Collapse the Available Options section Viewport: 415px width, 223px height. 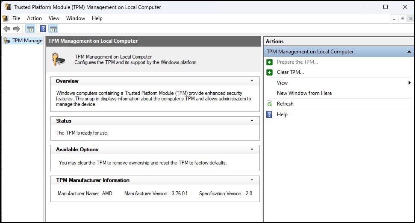[x=252, y=149]
